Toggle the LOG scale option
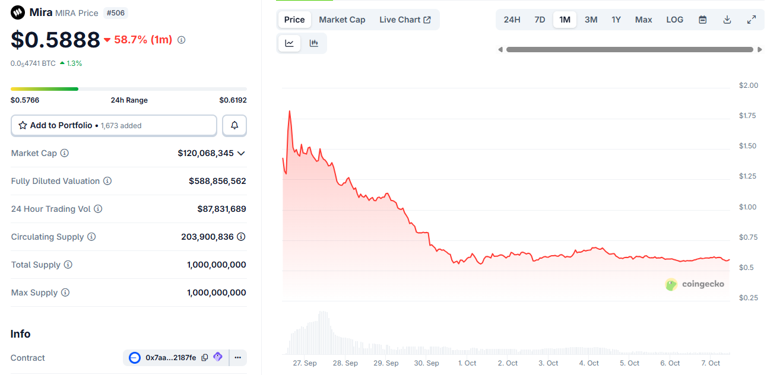Screen dimensions: 783x375 tap(674, 20)
